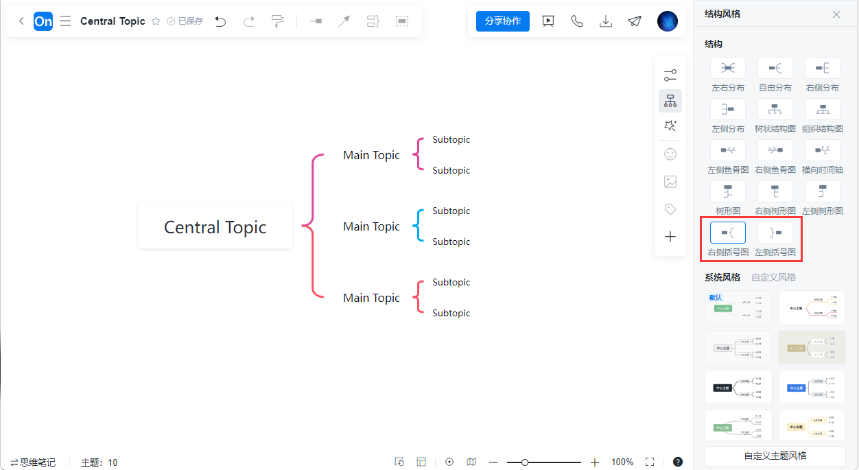Image resolution: width=859 pixels, height=470 pixels.
Task: Undo the last action
Action: point(220,21)
